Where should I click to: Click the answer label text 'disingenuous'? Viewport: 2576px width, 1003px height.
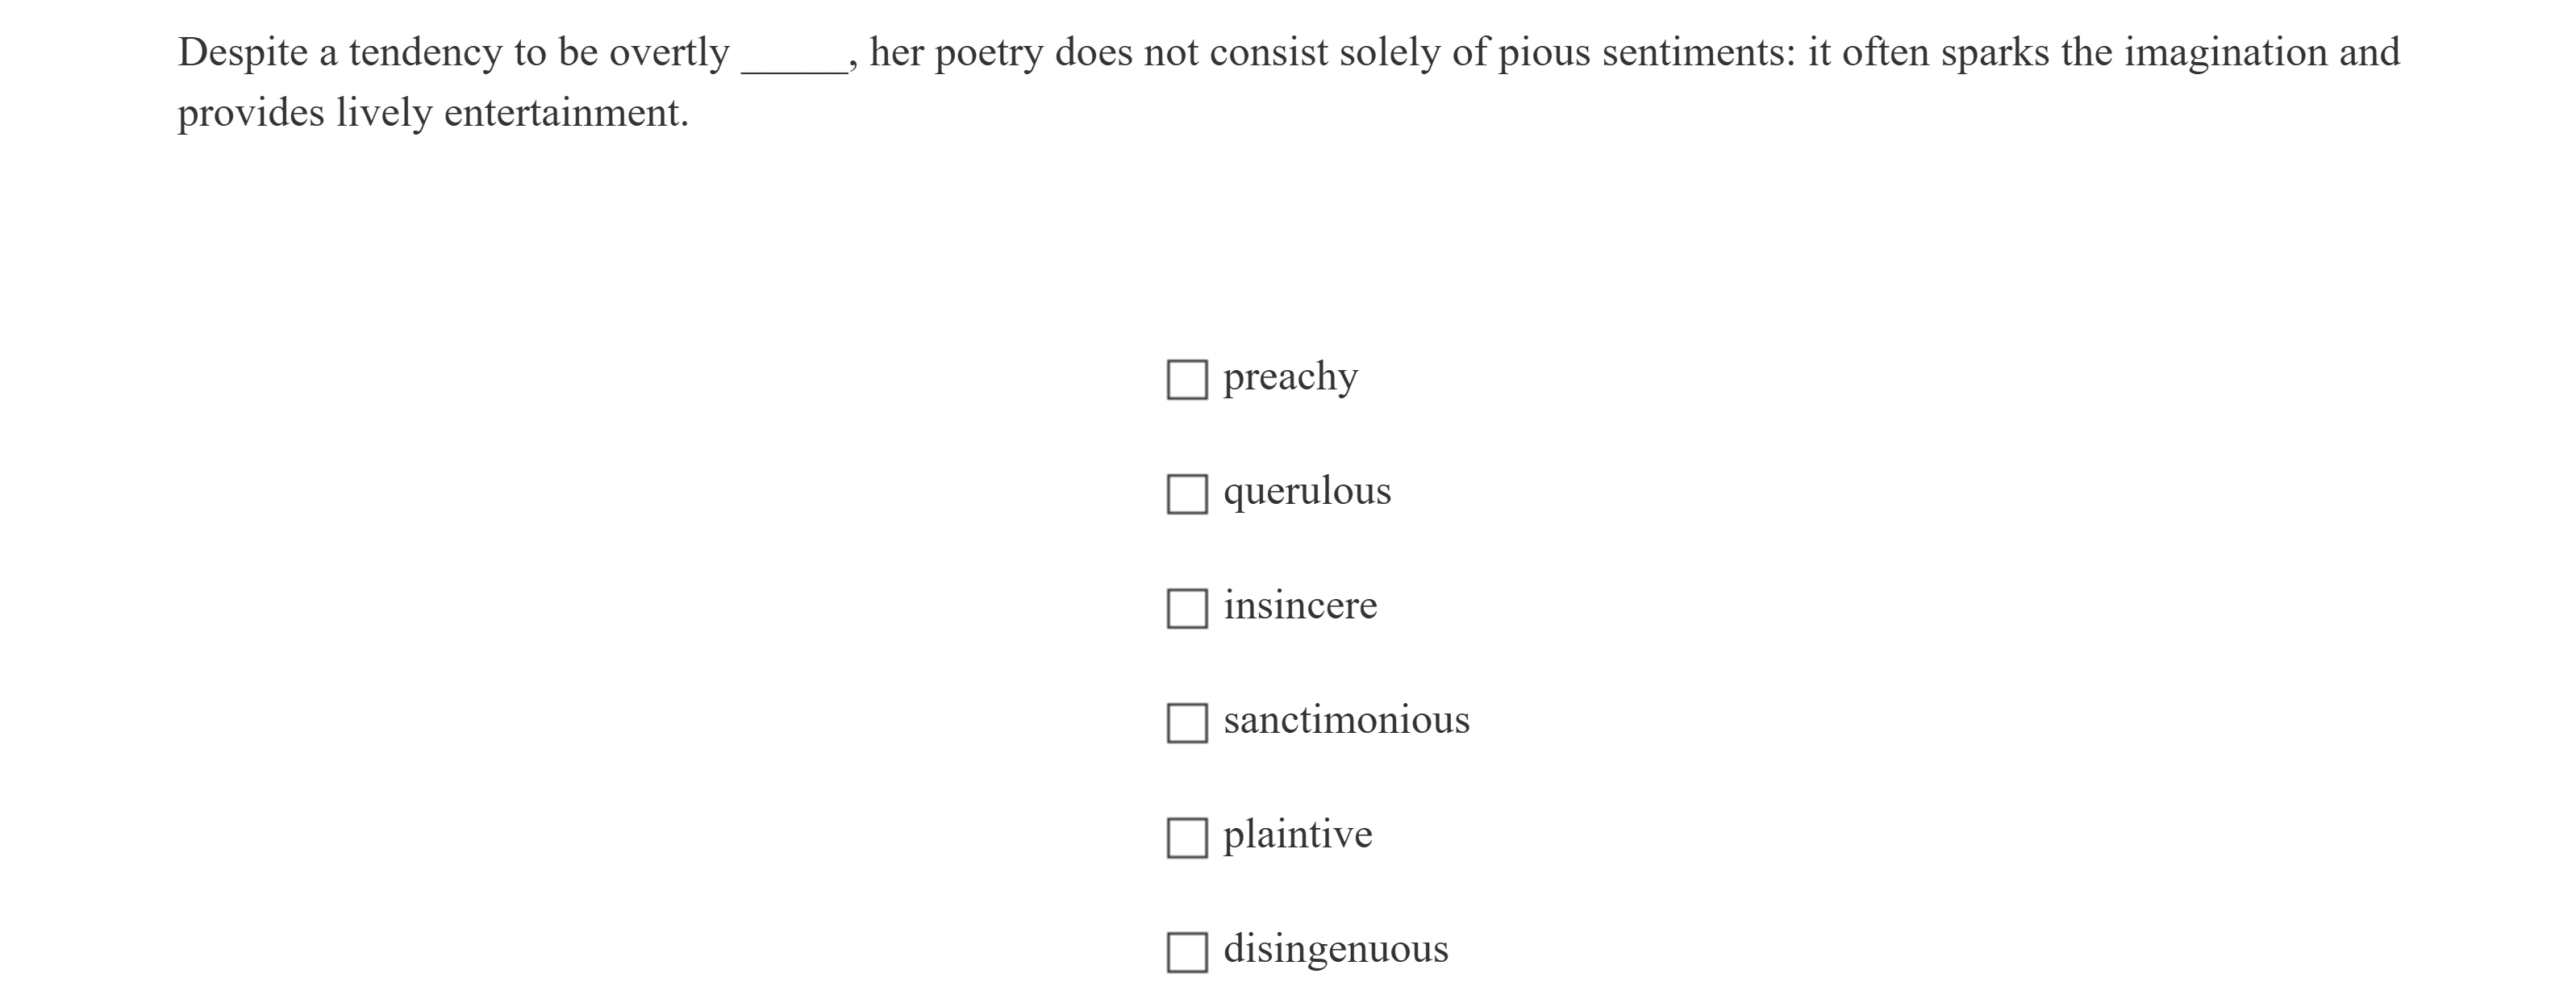pos(1335,949)
